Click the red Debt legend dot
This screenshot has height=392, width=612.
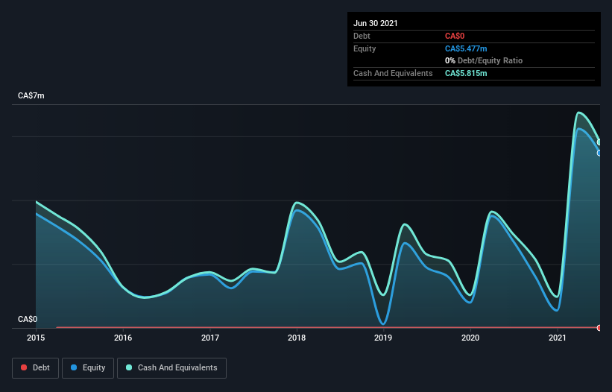pyautogui.click(x=24, y=367)
